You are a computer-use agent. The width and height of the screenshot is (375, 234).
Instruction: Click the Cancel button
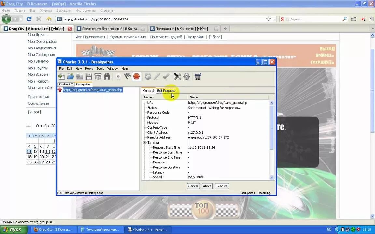coord(193,186)
